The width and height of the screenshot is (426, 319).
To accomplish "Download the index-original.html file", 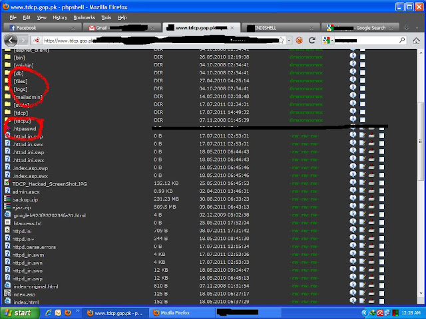I will tap(371, 285).
